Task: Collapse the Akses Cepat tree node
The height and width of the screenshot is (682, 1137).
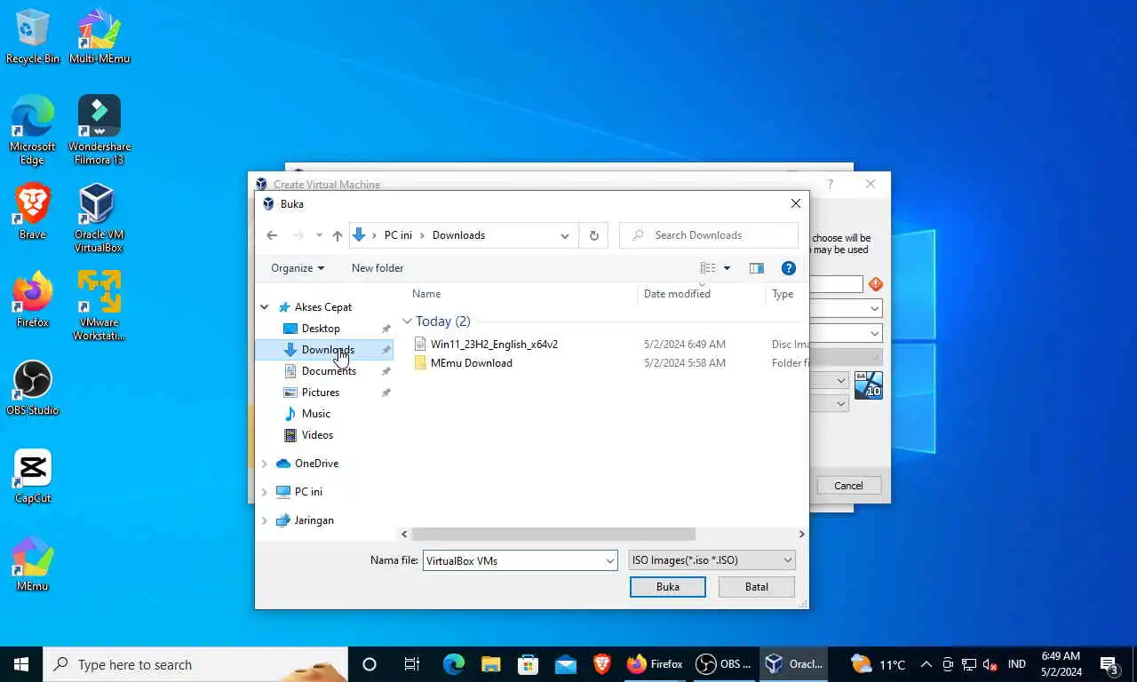Action: pyautogui.click(x=264, y=307)
